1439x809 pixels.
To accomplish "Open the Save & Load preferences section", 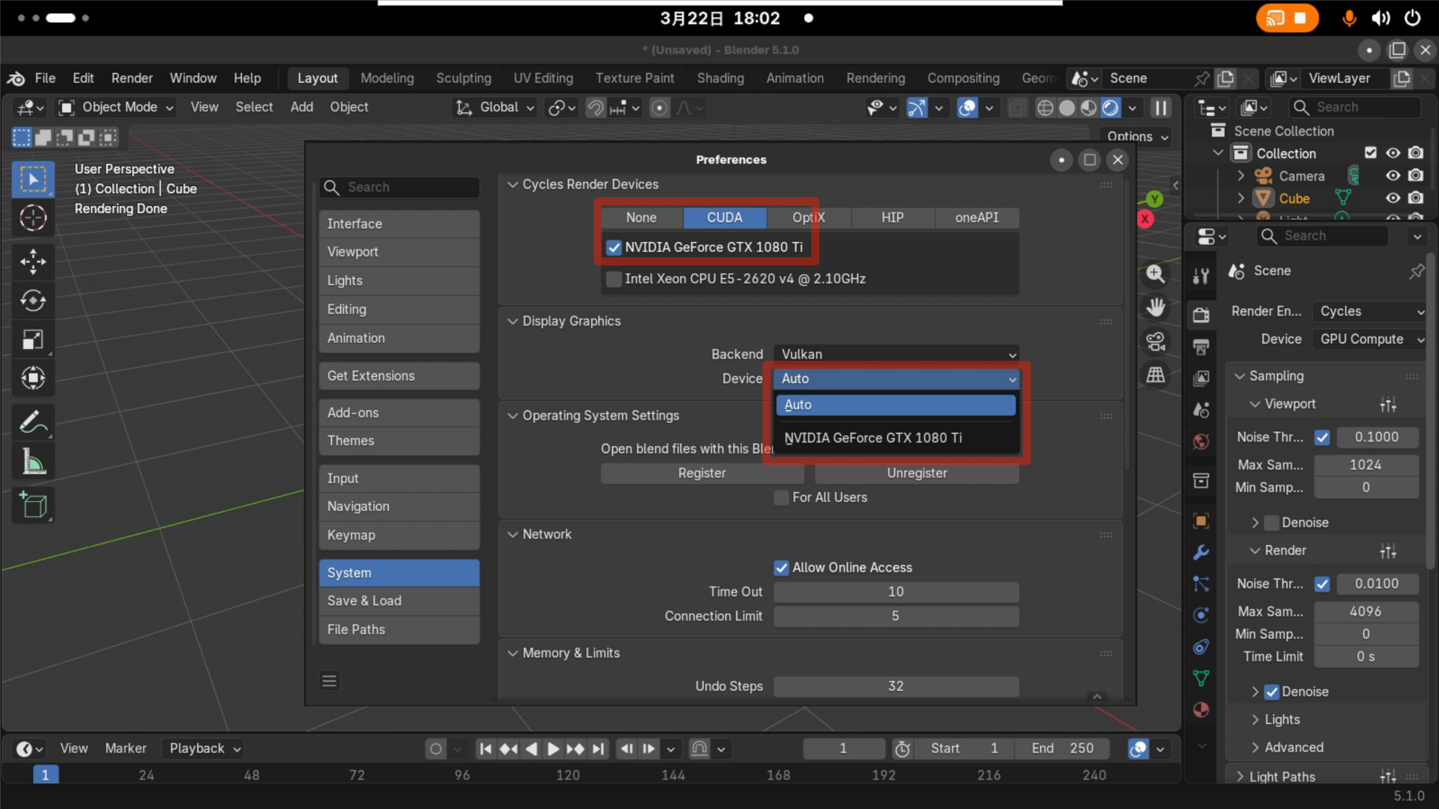I will tap(399, 601).
